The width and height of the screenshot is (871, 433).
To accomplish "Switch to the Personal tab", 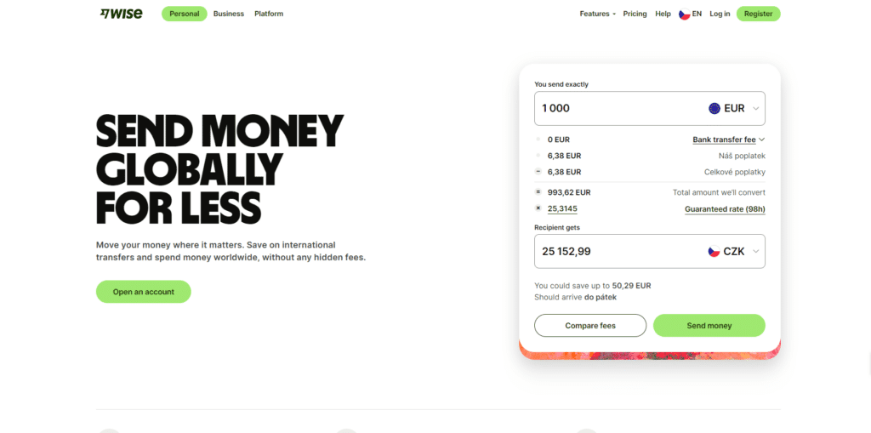I will click(x=184, y=14).
